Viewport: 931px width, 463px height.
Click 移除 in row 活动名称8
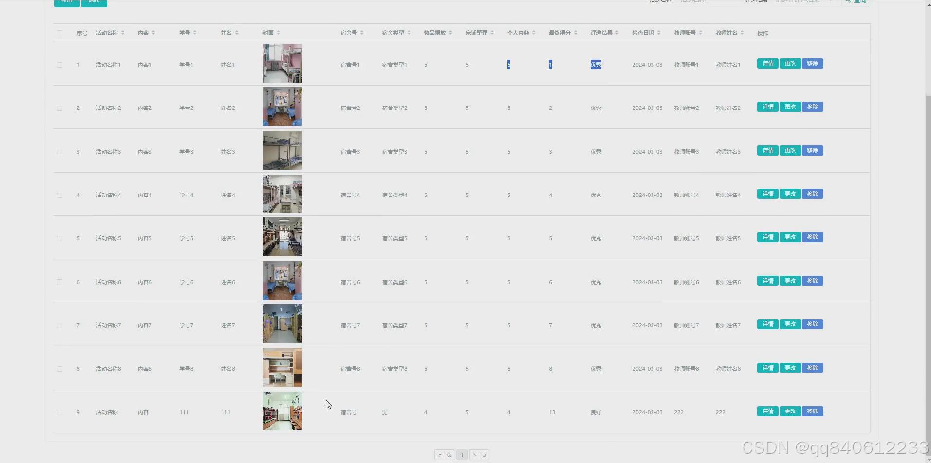812,368
